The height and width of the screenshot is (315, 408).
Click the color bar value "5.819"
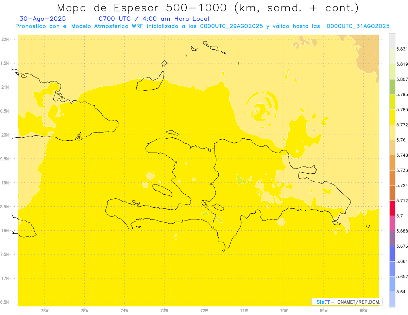402,64
